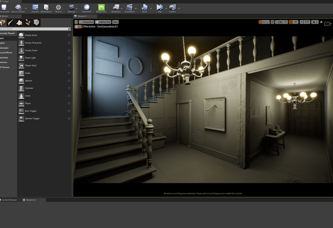
Task: Open the Settings gear toolbar icon
Action: (x=72, y=9)
